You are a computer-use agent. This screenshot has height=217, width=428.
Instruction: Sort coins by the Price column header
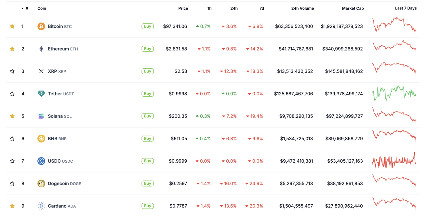183,8
